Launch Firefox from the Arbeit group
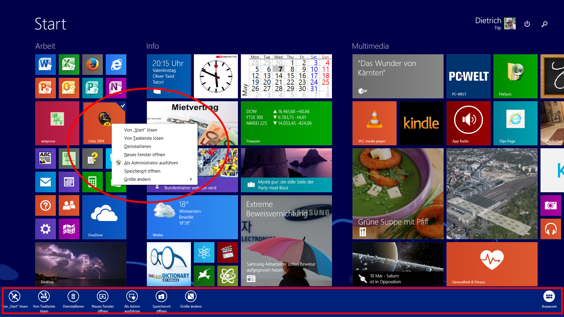 93,64
